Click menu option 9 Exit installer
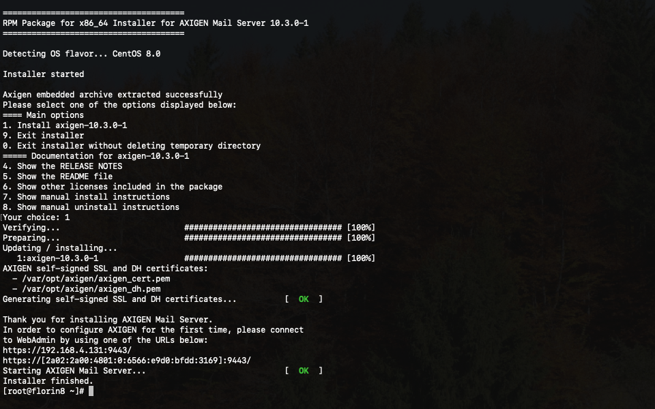 click(x=44, y=136)
